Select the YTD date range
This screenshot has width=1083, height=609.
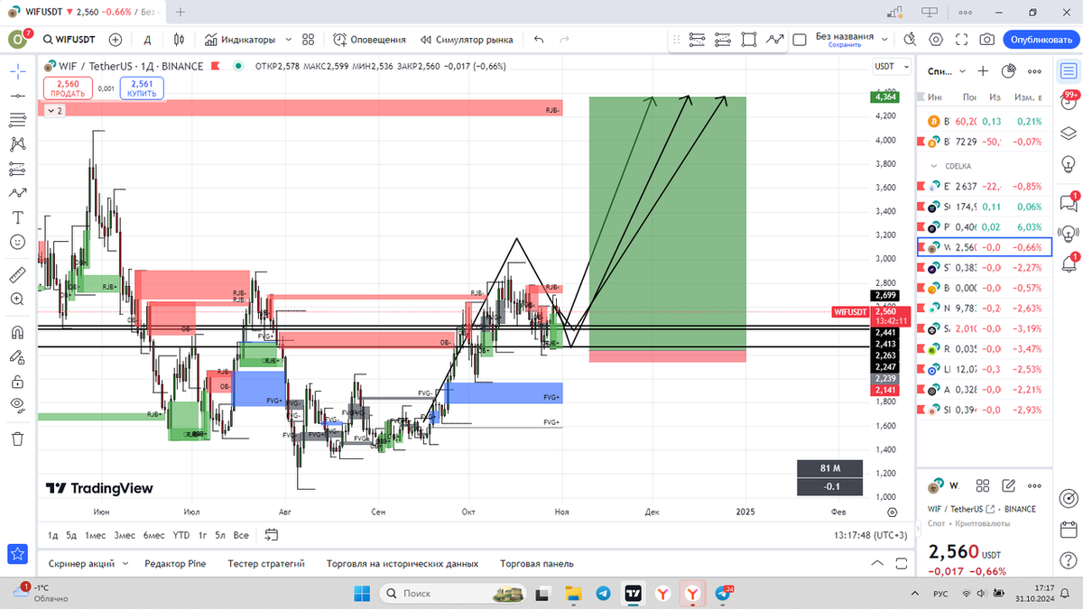coord(181,535)
